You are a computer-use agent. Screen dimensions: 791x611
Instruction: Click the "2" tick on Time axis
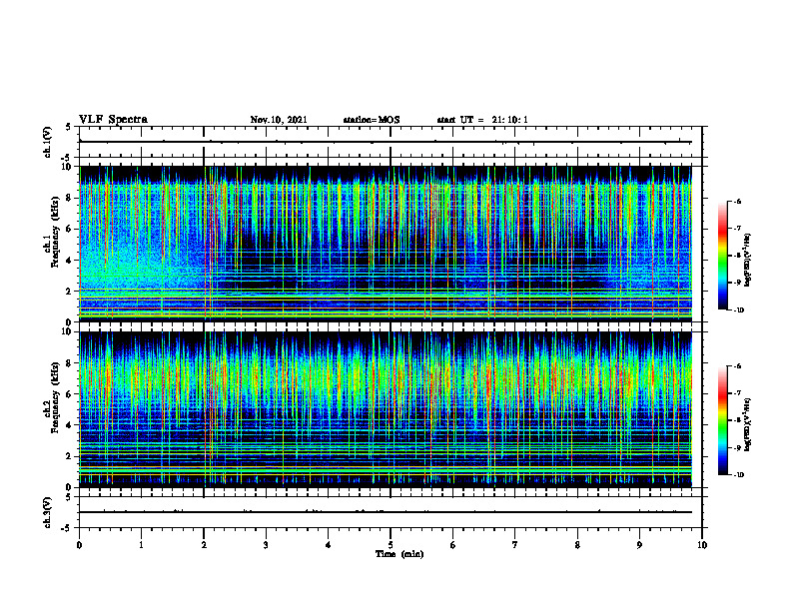[204, 545]
